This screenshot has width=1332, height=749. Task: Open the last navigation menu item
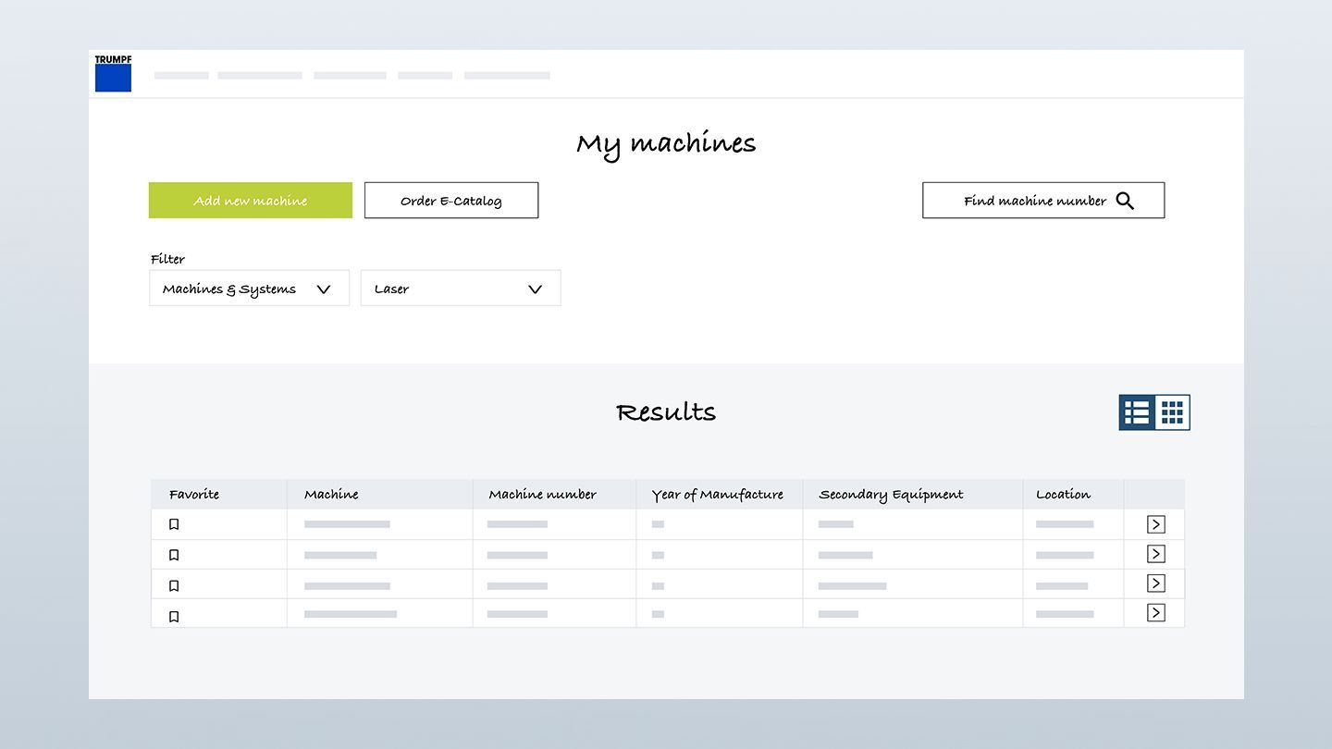507,76
